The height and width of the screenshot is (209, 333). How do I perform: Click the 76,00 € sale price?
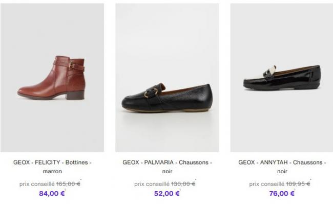click(x=281, y=193)
